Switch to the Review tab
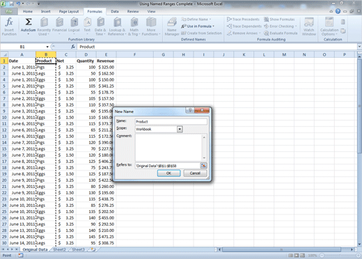This screenshot has height=259, width=362. coord(133,11)
